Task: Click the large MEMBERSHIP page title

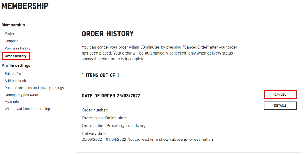Action: (x=25, y=6)
